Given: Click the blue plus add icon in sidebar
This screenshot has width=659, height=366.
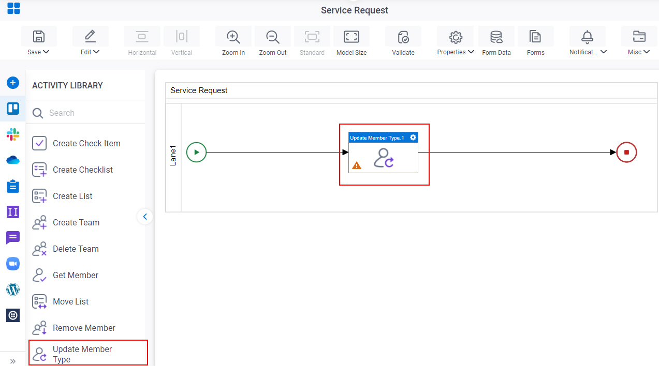Looking at the screenshot, I should [13, 83].
